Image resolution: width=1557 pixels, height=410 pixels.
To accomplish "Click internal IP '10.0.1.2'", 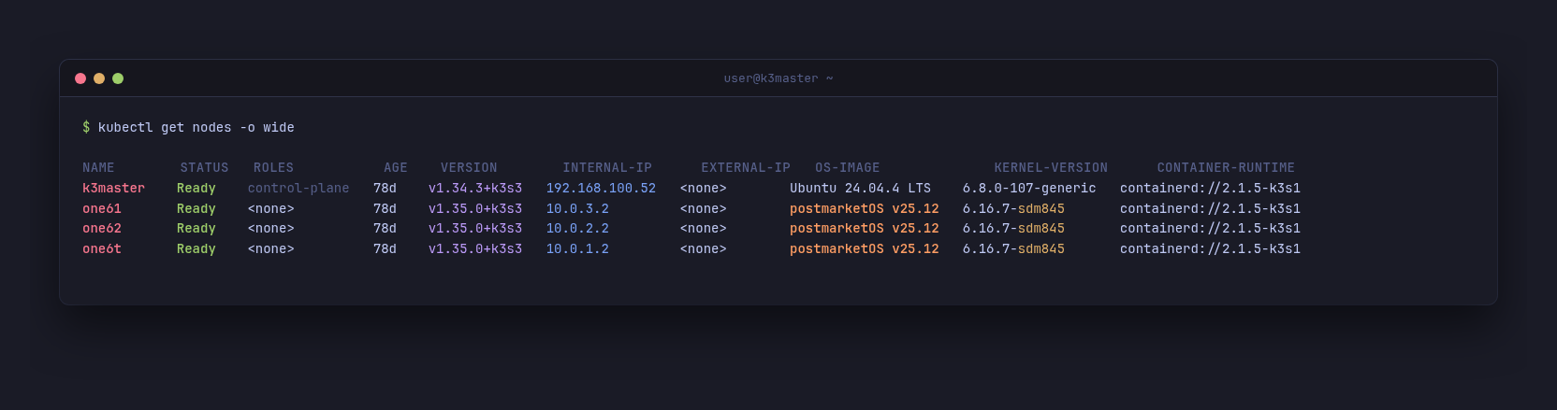I will tap(577, 249).
